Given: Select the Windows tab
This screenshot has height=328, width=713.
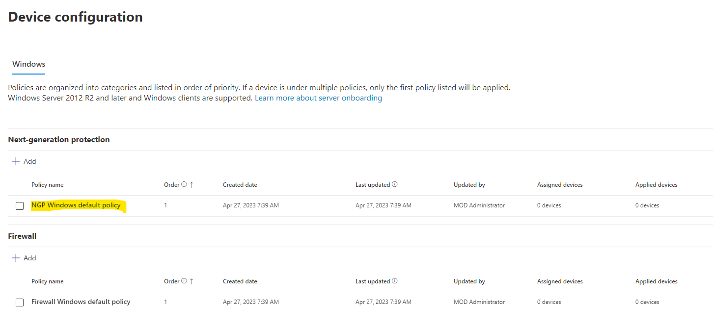Looking at the screenshot, I should point(28,64).
